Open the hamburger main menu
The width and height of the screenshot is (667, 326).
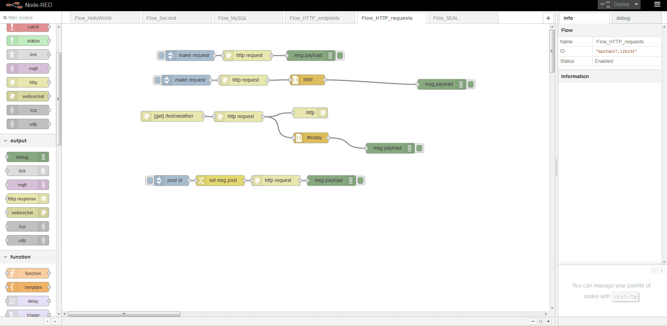(657, 5)
